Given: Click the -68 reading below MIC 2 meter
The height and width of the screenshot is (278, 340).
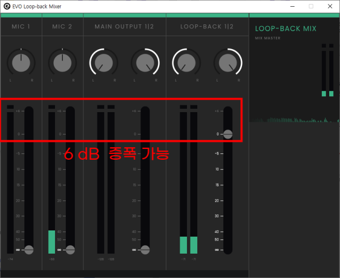Looking at the screenshot, I should (52, 259).
